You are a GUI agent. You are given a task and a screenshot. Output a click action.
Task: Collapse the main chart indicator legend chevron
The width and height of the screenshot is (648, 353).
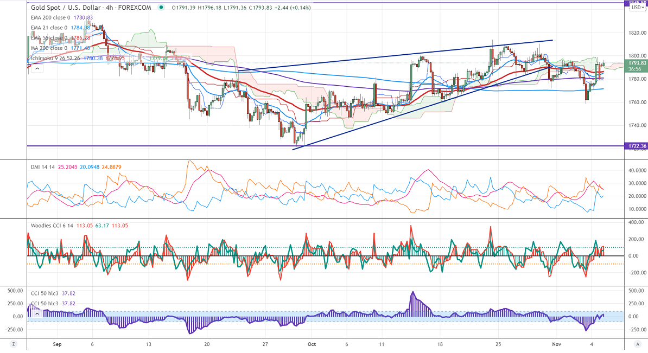pos(37,68)
